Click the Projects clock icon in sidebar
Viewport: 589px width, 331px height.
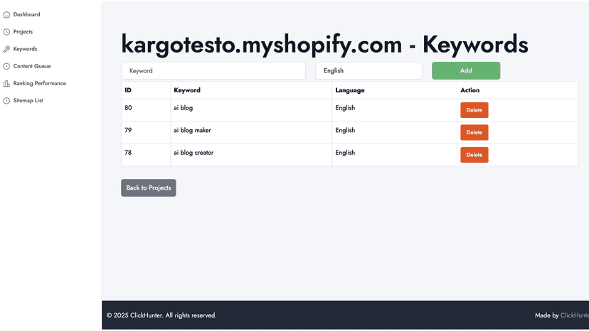pyautogui.click(x=6, y=32)
